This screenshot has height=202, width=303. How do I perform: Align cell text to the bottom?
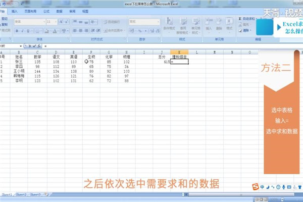[x=86, y=22]
